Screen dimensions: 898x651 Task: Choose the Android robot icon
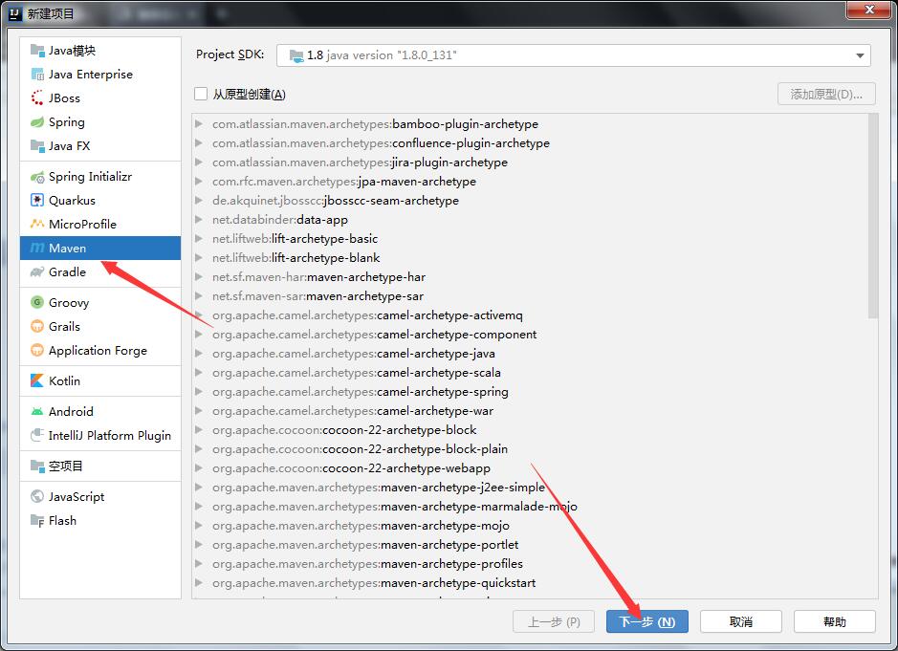37,412
